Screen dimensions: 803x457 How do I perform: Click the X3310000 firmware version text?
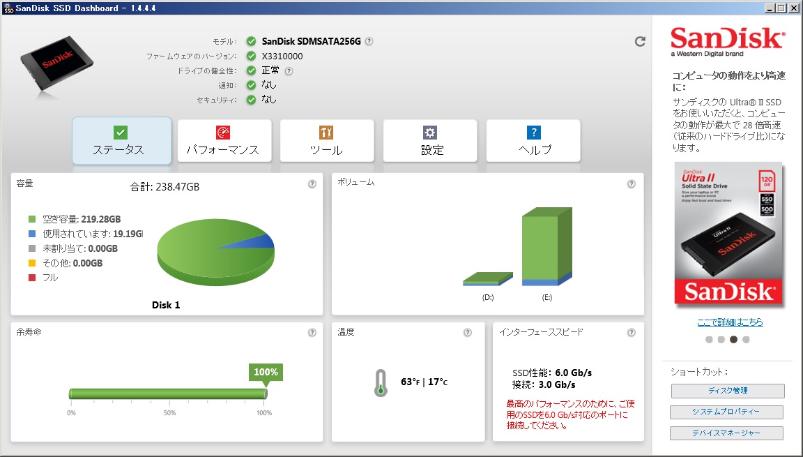[282, 57]
